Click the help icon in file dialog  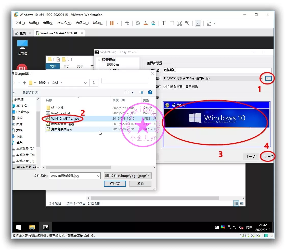[x=150, y=92]
